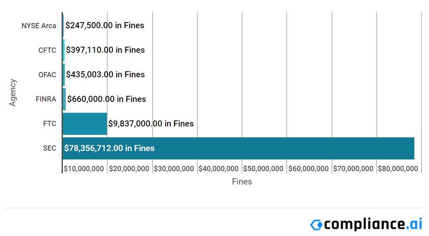The height and width of the screenshot is (236, 429).
Task: Select the FTC fines bar
Action: coord(85,124)
